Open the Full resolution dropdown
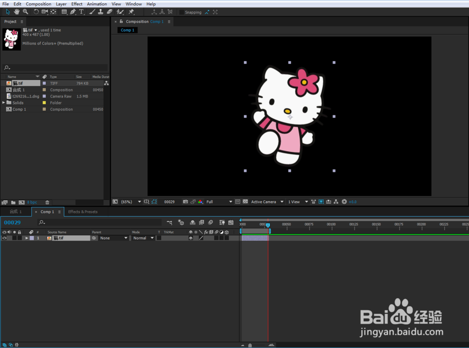The width and height of the screenshot is (469, 348). [x=219, y=202]
